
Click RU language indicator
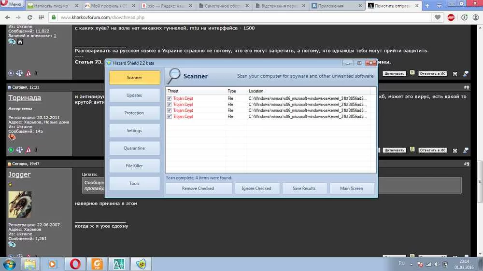401,263
